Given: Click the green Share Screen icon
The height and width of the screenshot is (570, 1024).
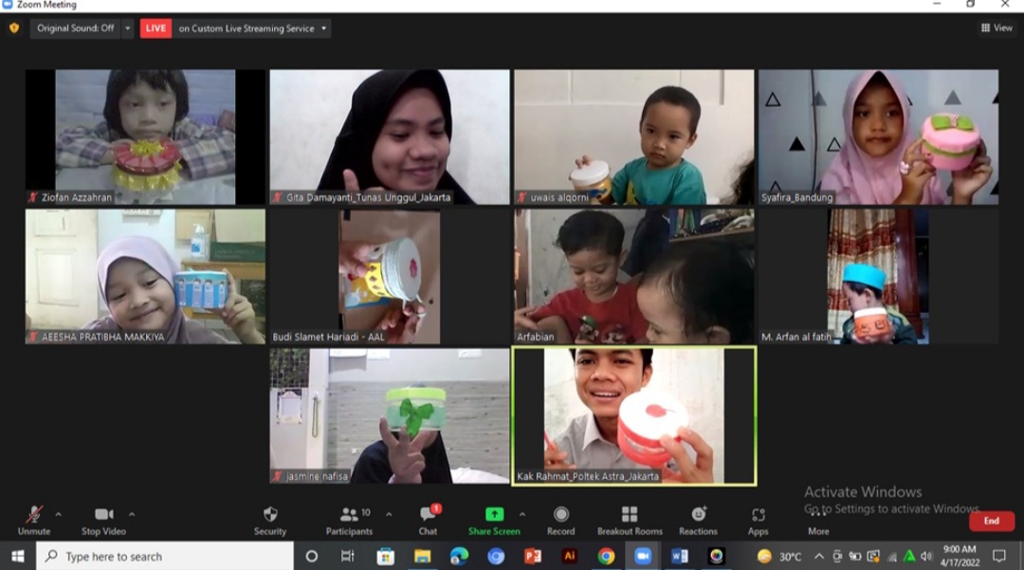Looking at the screenshot, I should [494, 514].
